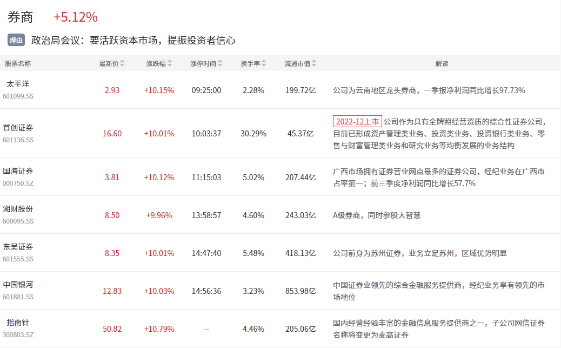Click 东吴证券 interpretation about 苏州证券
The image size is (561, 348).
(420, 253)
